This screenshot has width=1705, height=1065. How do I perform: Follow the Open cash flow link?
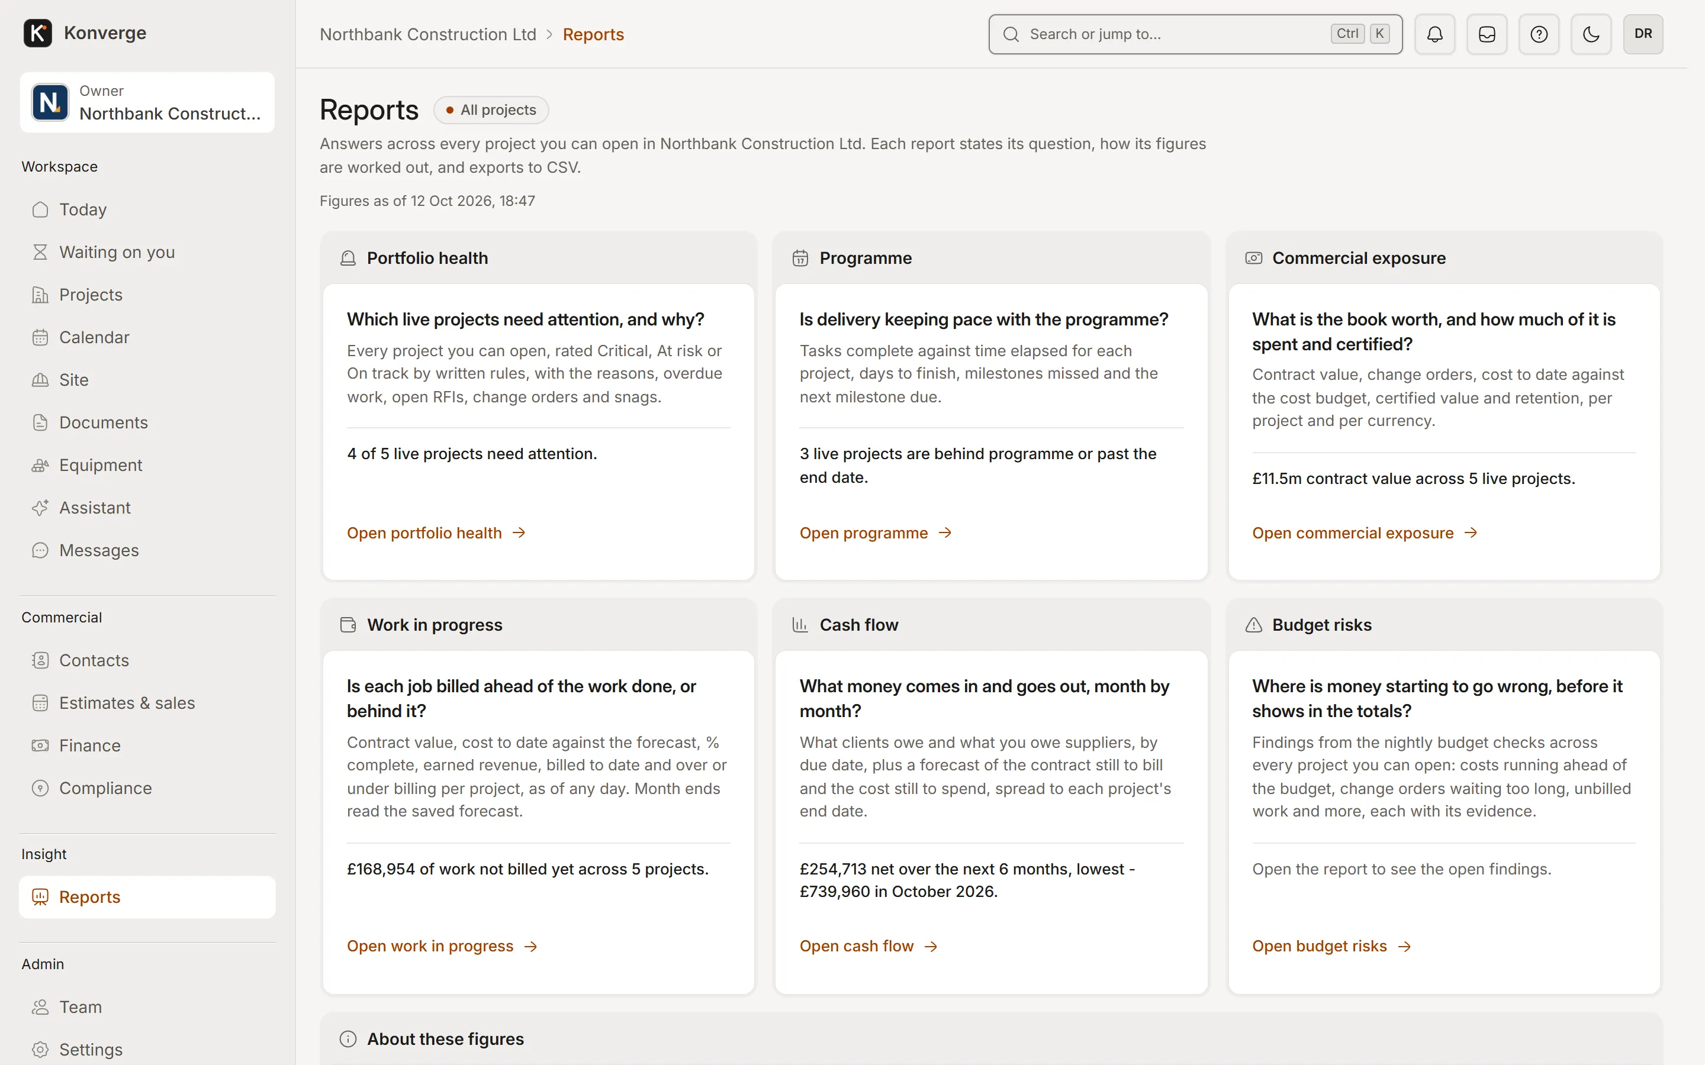tap(868, 946)
